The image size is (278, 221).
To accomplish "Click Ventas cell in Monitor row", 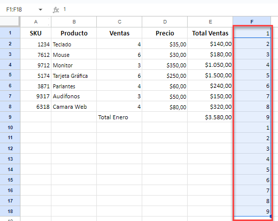I will tap(119, 64).
